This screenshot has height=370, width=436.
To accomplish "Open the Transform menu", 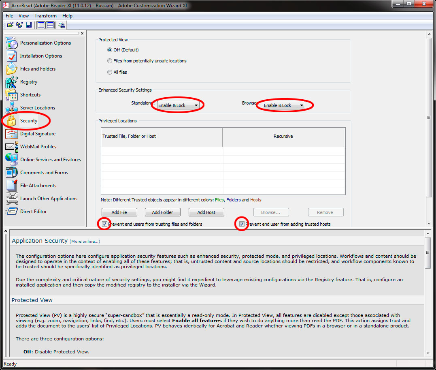I will pos(46,16).
